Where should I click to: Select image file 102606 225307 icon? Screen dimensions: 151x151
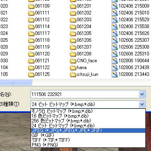(x=114, y=40)
